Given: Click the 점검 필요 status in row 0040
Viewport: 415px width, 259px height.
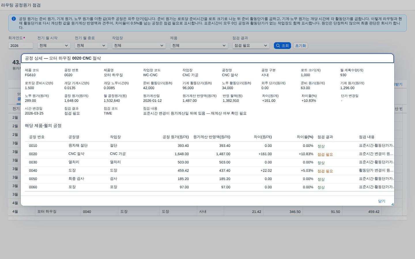Looking at the screenshot, I should pos(325,171).
